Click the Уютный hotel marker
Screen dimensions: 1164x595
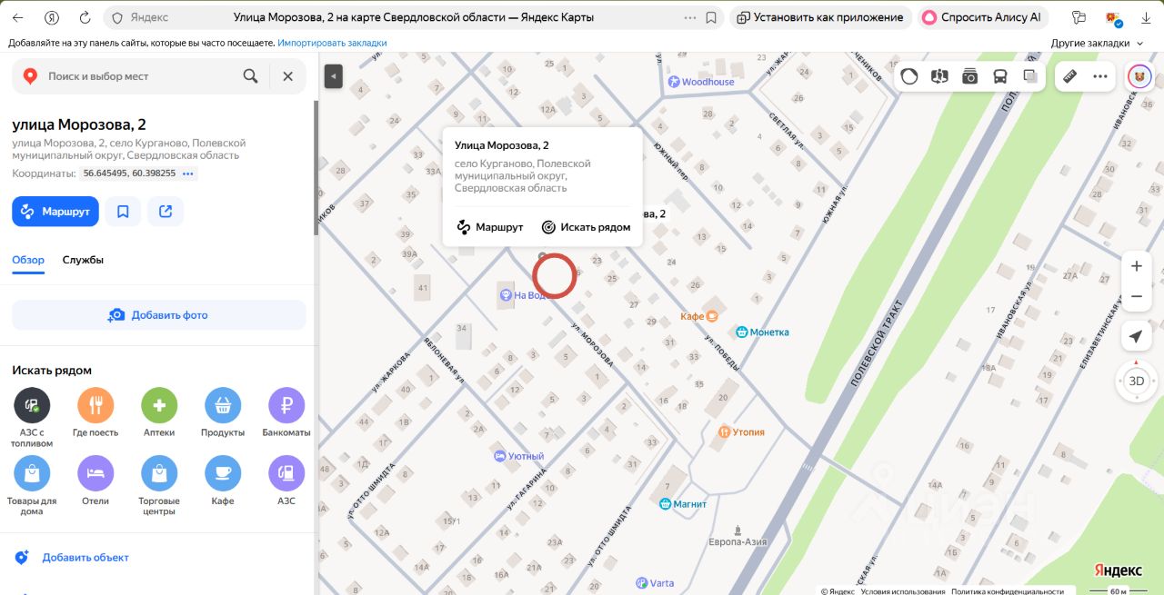click(518, 456)
